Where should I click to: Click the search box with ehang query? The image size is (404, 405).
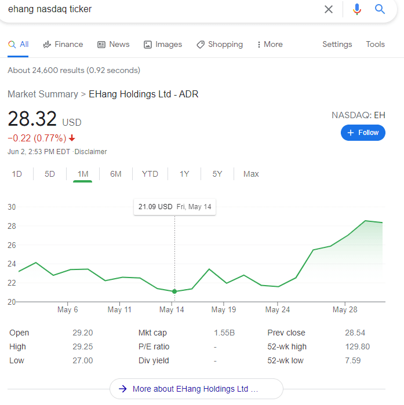pyautogui.click(x=162, y=9)
